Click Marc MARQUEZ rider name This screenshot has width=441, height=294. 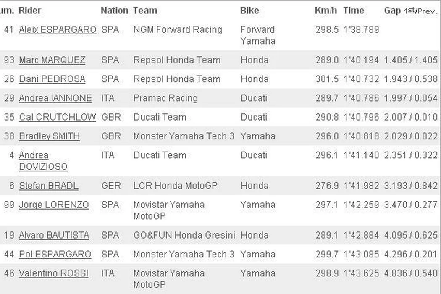[52, 60]
